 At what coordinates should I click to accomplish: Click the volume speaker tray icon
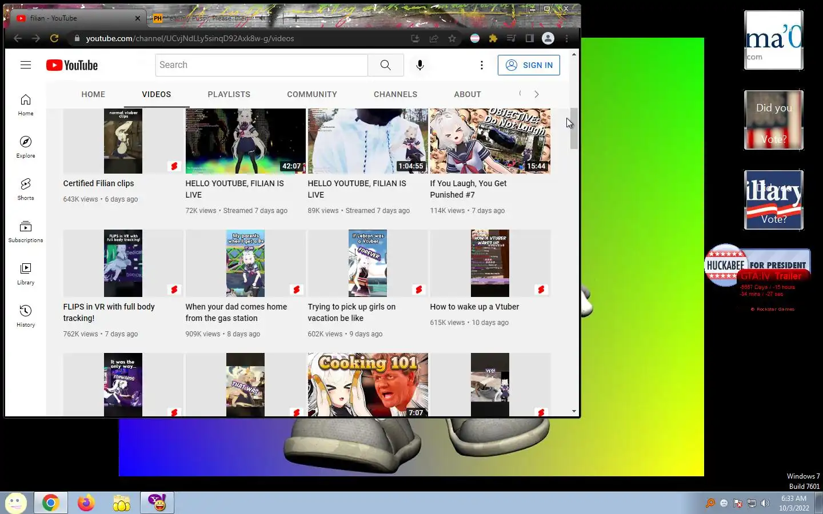pos(765,503)
